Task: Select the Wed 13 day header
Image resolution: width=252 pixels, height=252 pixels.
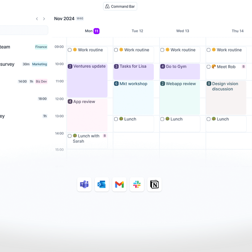Action: click(x=183, y=31)
